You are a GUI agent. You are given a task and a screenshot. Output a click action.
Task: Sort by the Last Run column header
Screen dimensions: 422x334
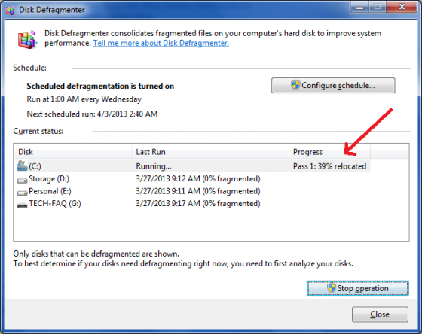210,152
